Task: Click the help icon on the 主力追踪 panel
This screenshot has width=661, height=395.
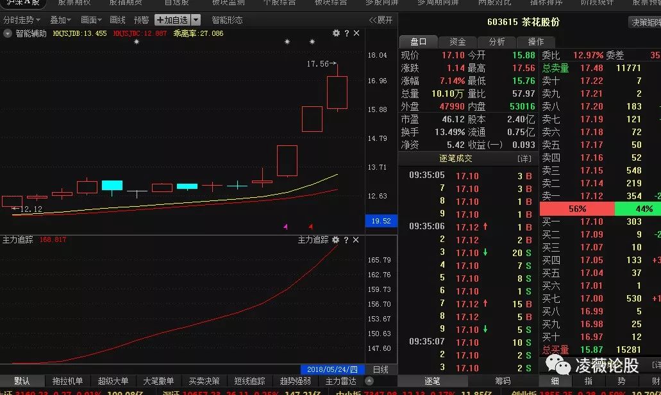Action: click(346, 240)
